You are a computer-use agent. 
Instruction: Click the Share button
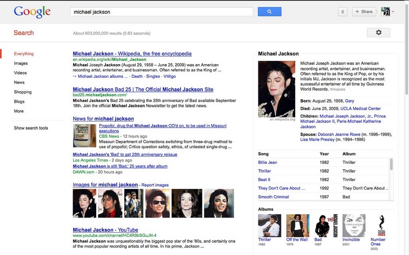coord(364,12)
